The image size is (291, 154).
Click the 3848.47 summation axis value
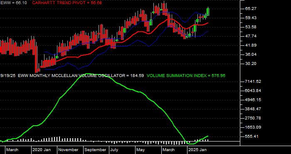tap(253, 109)
